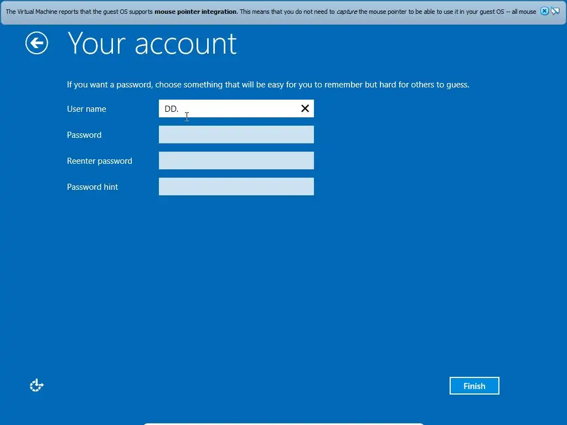Screen dimensions: 567x425
Task: Click the password advice sentence
Action: click(x=268, y=85)
